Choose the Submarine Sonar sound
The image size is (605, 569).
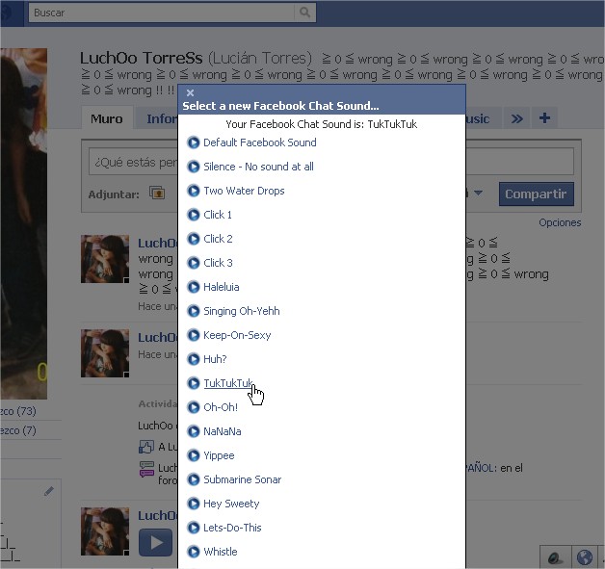[243, 479]
